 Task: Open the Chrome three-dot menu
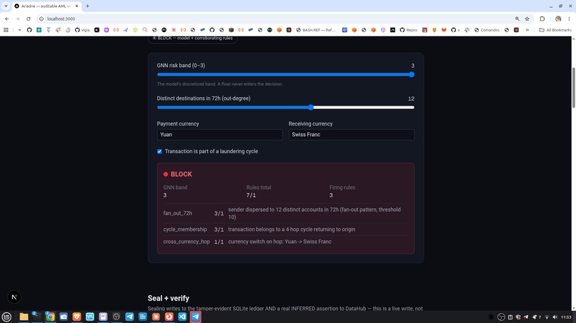click(x=569, y=19)
